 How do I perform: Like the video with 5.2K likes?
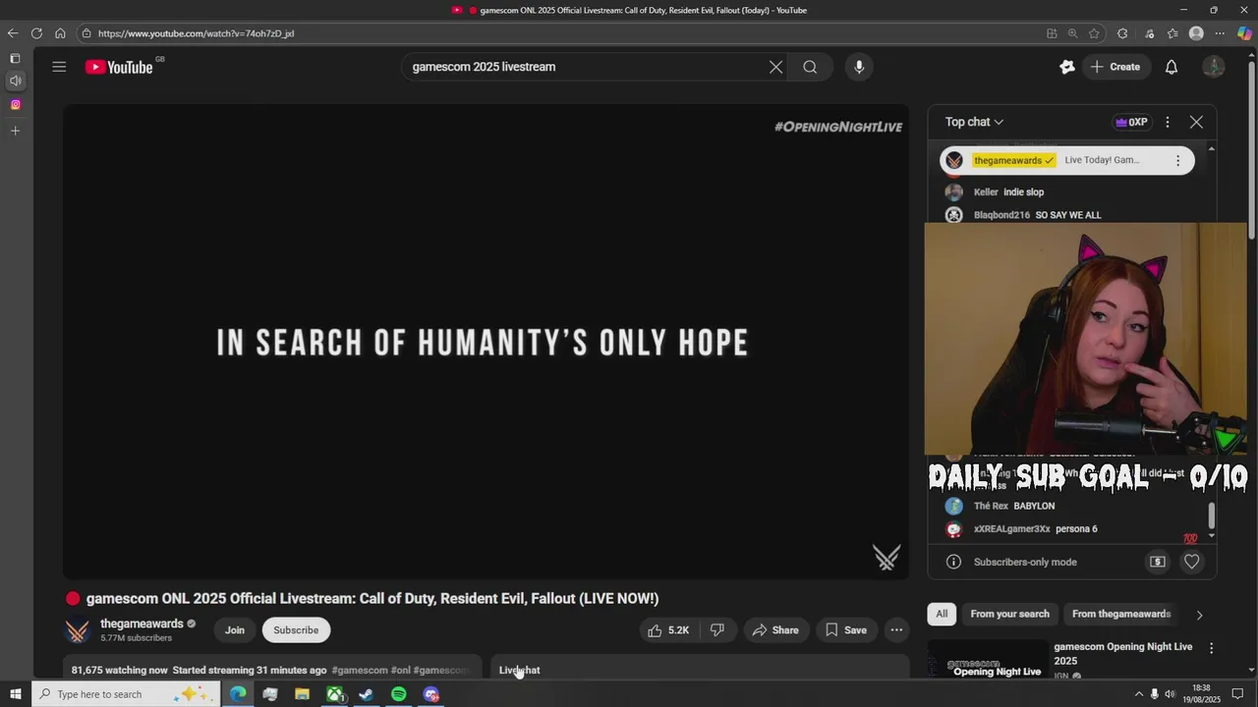point(668,630)
